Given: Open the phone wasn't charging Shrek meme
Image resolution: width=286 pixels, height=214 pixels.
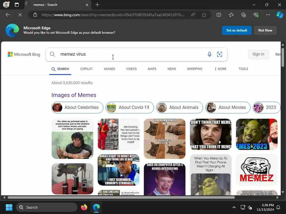Looking at the screenshot, I should tap(211, 175).
